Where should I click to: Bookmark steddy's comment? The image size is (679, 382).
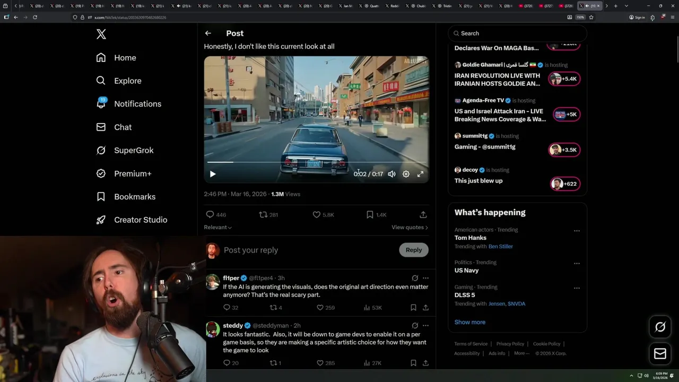pos(413,363)
